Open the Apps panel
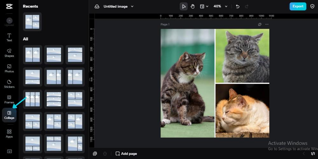The image size is (318, 159). (9, 133)
